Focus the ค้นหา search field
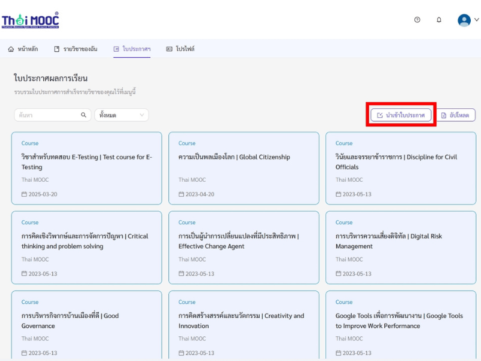This screenshot has height=361, width=481. (x=52, y=115)
